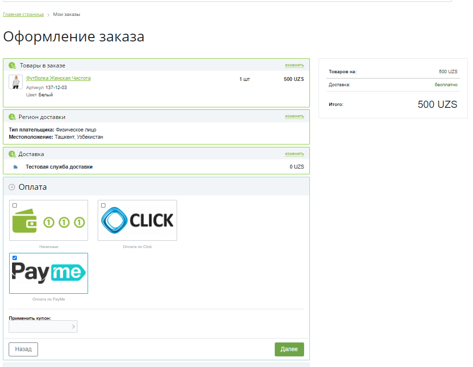The image size is (473, 367).
Task: Uncheck the Оплата по PayMe checkbox
Action: 14,258
